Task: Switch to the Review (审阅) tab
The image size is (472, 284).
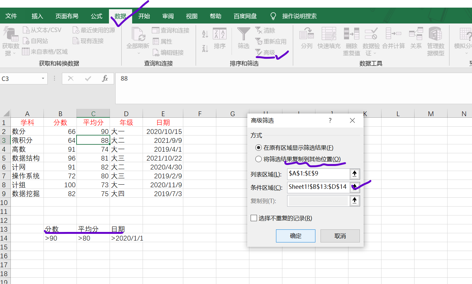Action: [x=168, y=16]
